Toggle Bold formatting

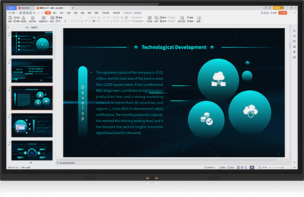click(66, 21)
